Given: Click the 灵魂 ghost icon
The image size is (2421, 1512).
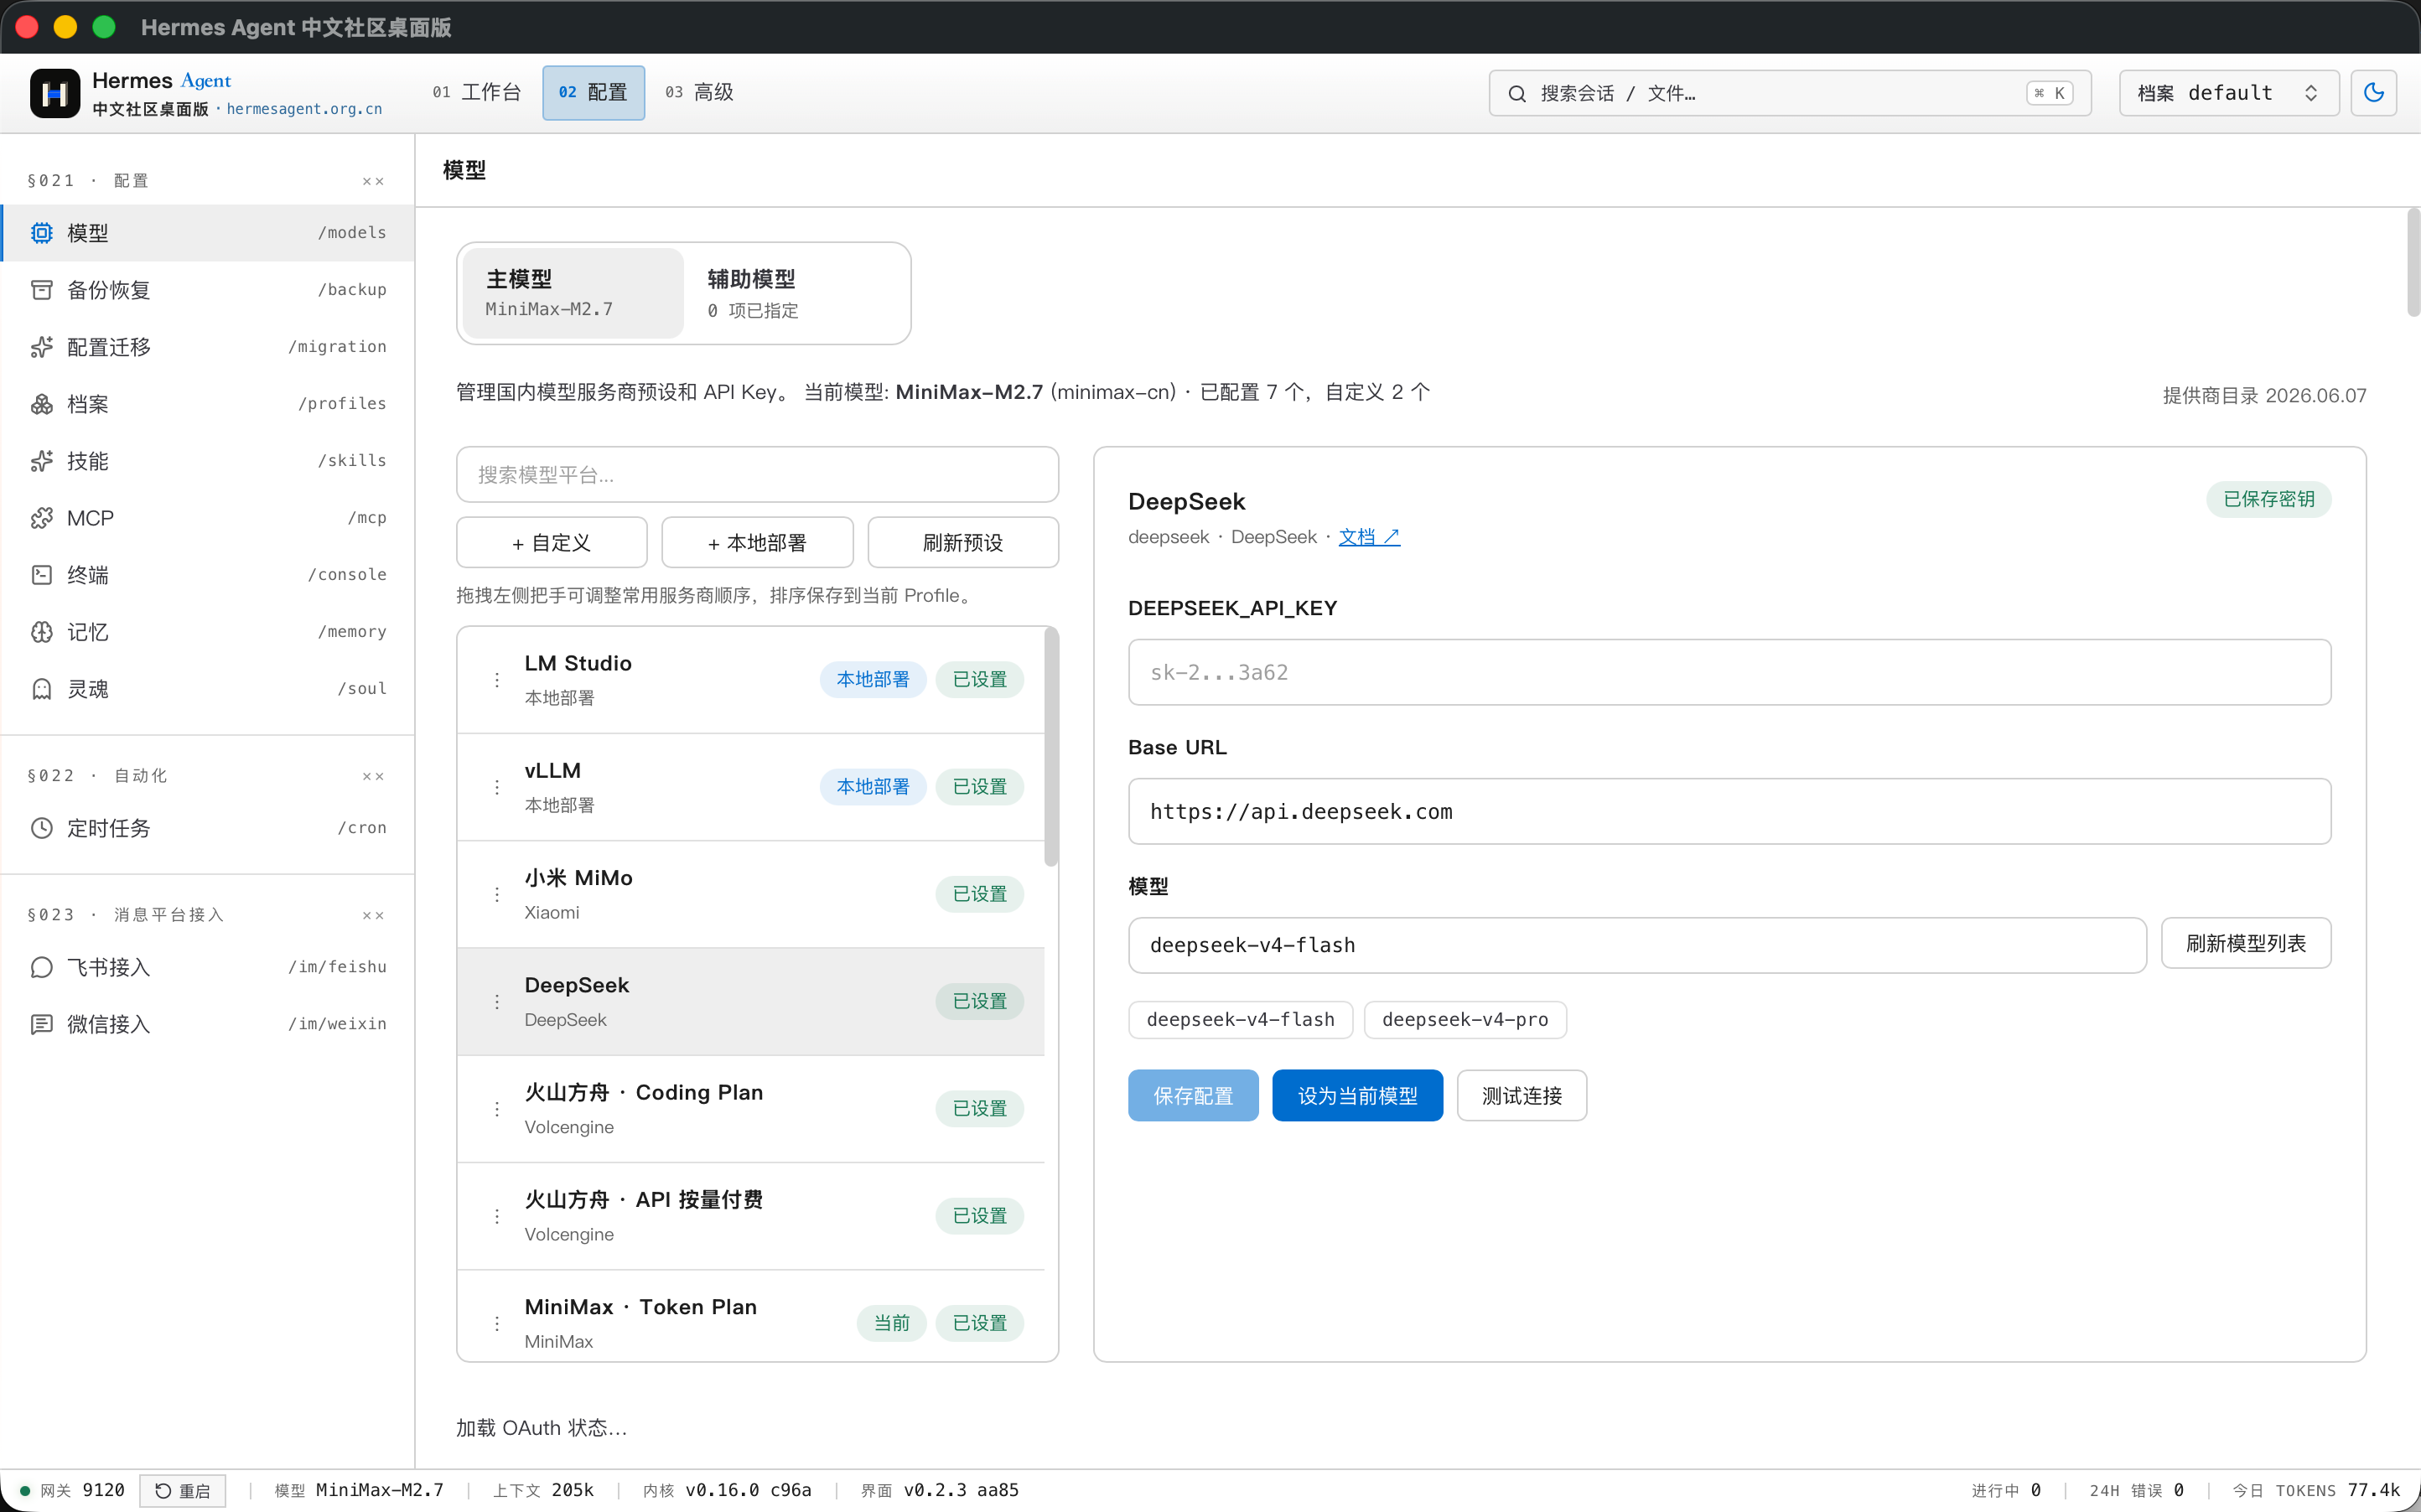Looking at the screenshot, I should click(41, 689).
